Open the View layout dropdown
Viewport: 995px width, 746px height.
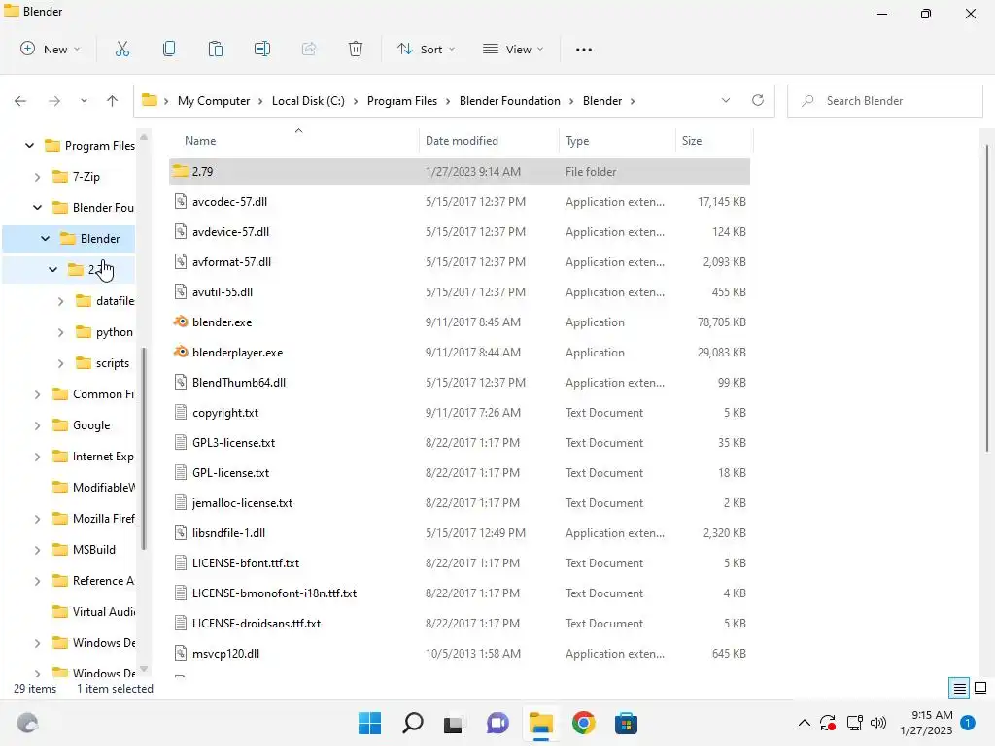tap(513, 49)
